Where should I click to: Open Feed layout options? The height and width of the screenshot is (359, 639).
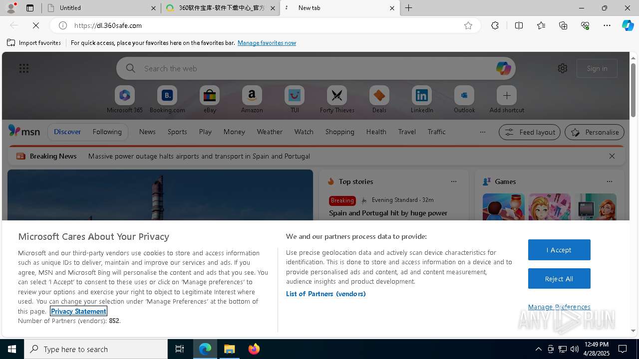click(x=530, y=132)
